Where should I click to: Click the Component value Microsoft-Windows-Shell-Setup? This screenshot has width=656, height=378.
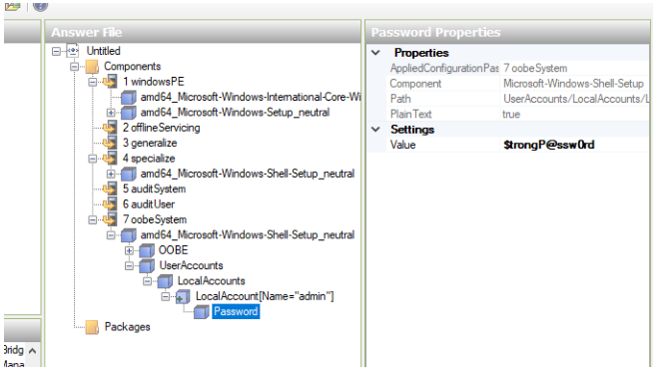pos(575,84)
